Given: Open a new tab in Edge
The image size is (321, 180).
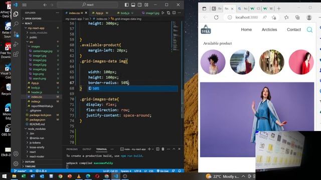Looking at the screenshot, I should pyautogui.click(x=279, y=8).
